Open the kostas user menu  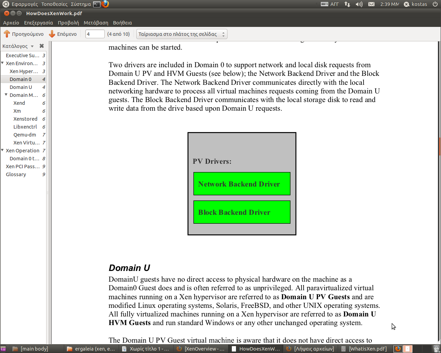(x=416, y=4)
